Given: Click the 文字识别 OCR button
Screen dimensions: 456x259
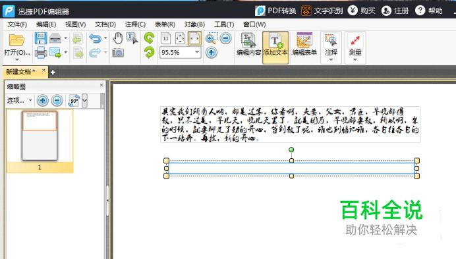Looking at the screenshot, I should [x=322, y=11].
